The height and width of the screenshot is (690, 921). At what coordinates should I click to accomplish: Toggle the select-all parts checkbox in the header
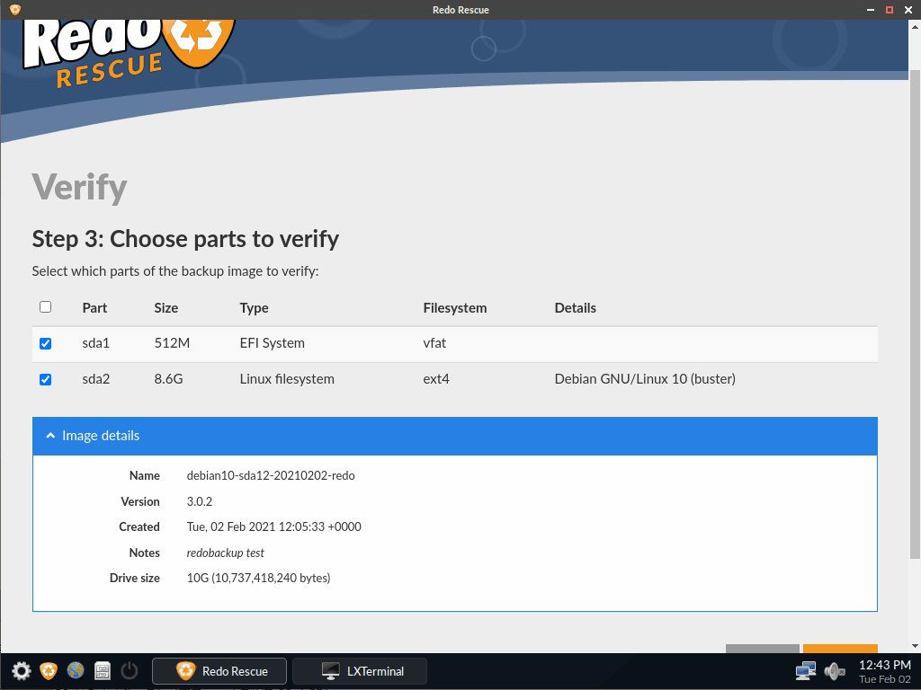click(x=45, y=307)
